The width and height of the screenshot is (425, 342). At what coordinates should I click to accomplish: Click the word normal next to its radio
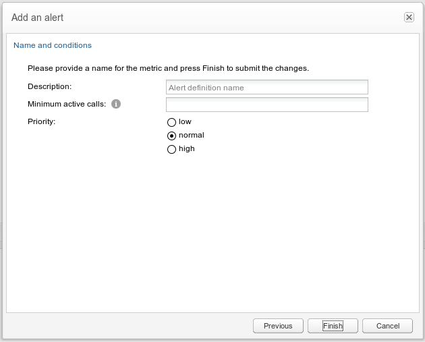point(191,135)
